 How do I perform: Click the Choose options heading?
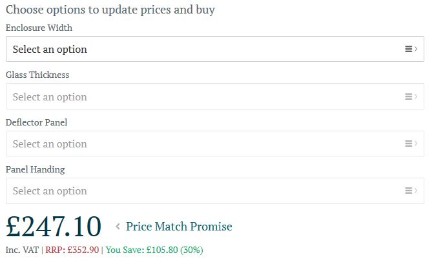coord(110,10)
